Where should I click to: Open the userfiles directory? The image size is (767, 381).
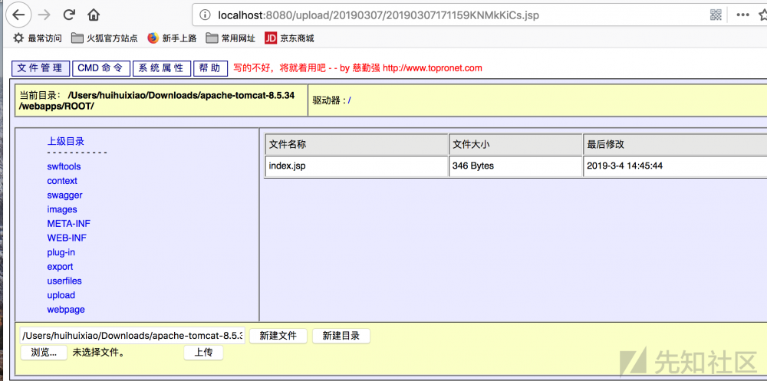click(x=64, y=281)
